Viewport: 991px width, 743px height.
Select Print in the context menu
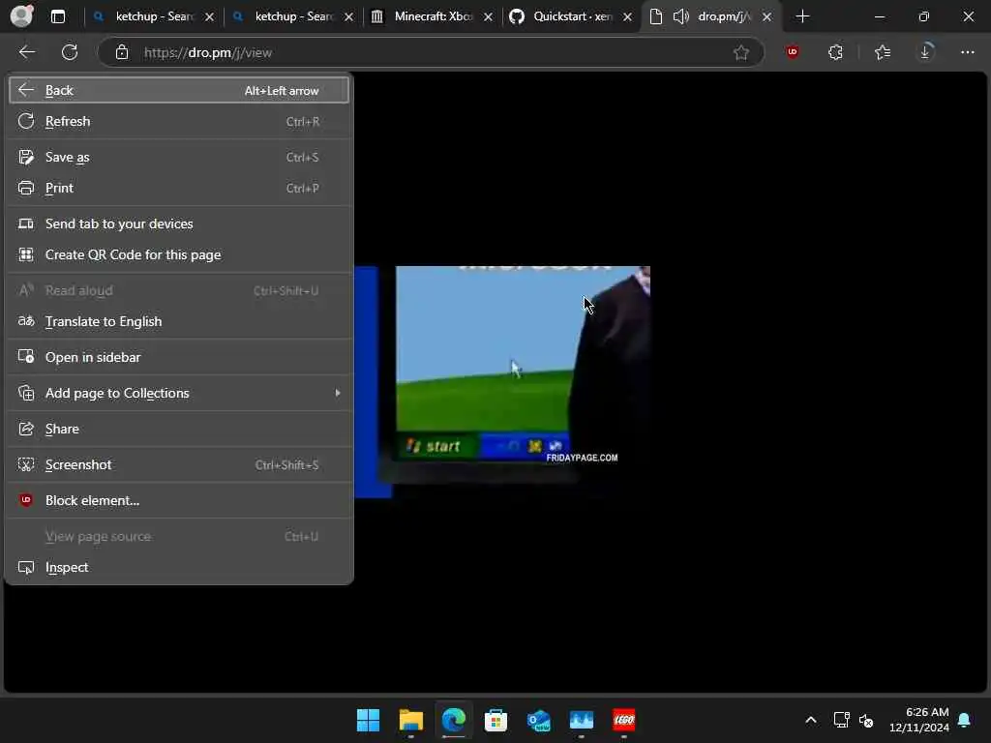(179, 189)
